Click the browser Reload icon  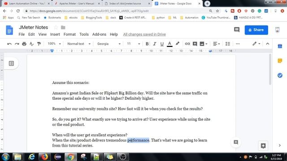(18, 11)
